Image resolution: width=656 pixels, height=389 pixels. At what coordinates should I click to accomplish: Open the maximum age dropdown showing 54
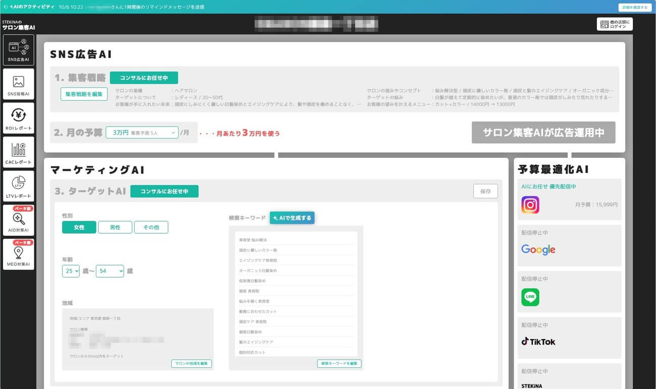(x=110, y=271)
